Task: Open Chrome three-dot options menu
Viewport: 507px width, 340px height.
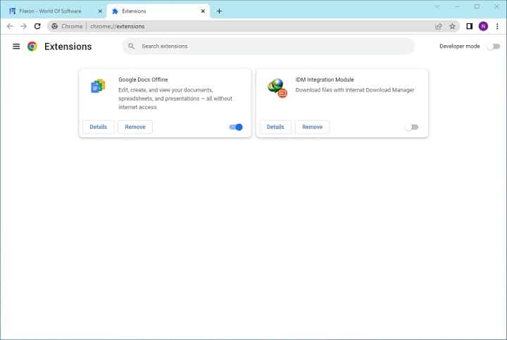Action: [x=497, y=26]
